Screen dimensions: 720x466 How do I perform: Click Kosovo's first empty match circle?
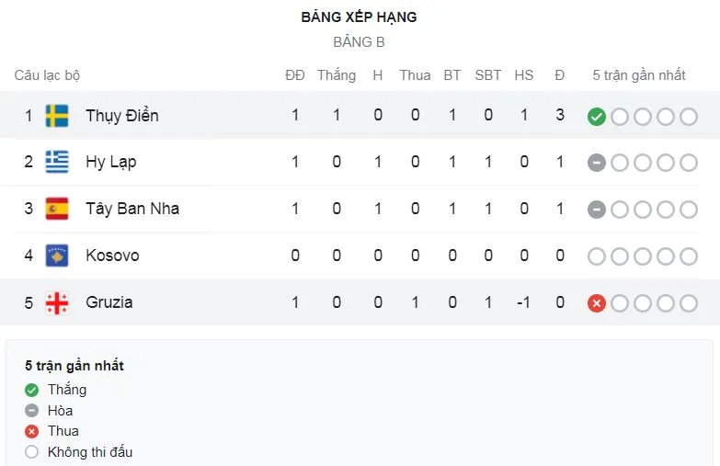(x=597, y=256)
